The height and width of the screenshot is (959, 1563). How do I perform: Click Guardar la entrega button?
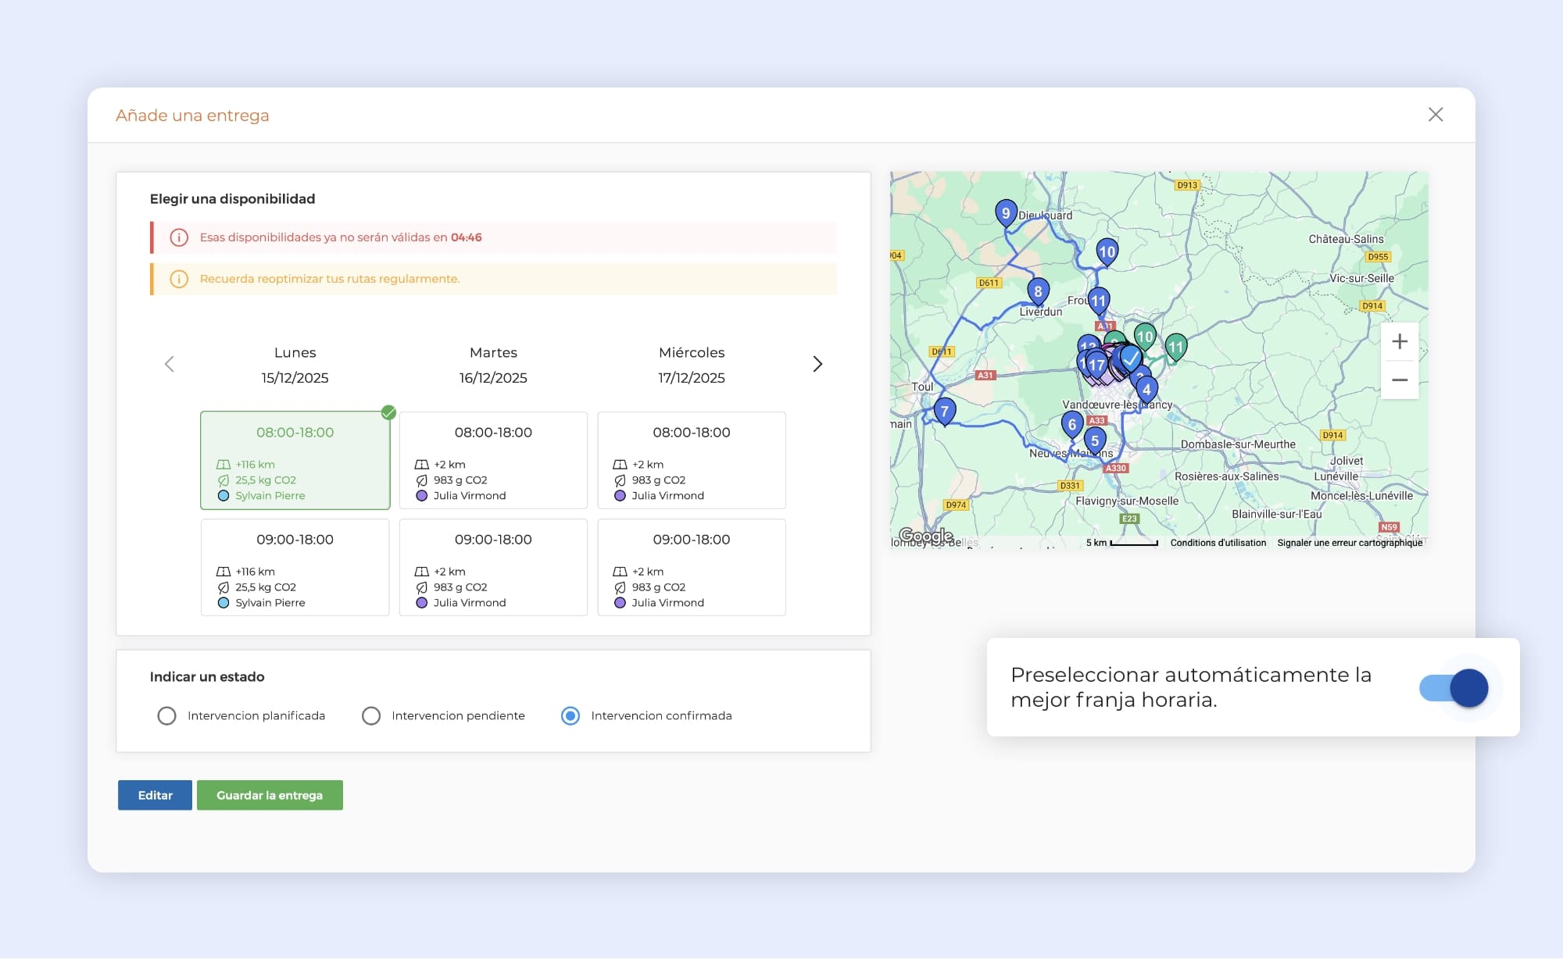click(x=270, y=795)
